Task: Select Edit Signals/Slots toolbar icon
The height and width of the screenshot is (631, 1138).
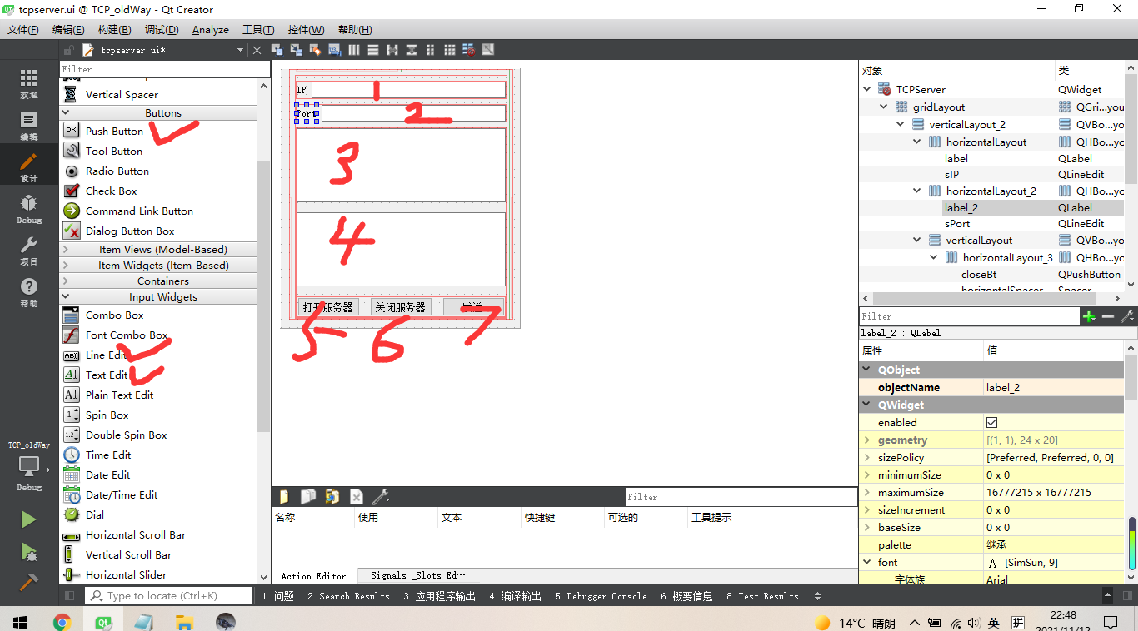Action: [296, 50]
